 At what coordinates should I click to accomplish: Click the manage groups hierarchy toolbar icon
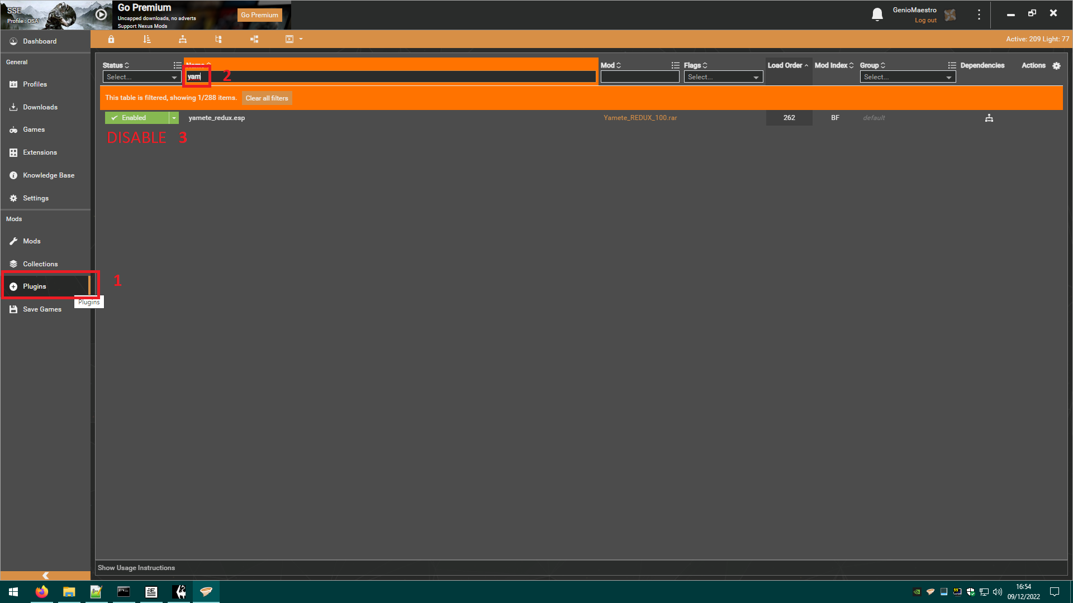click(x=183, y=39)
